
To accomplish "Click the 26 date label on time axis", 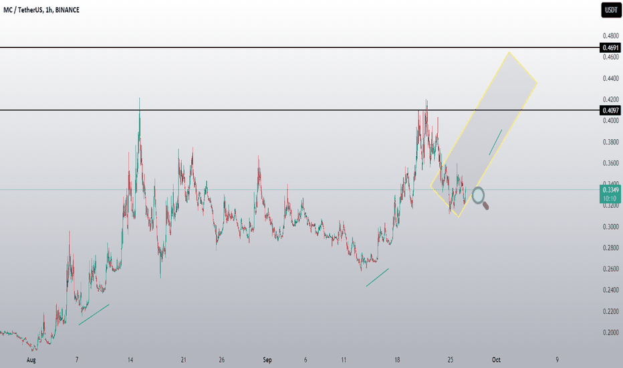I will point(222,360).
